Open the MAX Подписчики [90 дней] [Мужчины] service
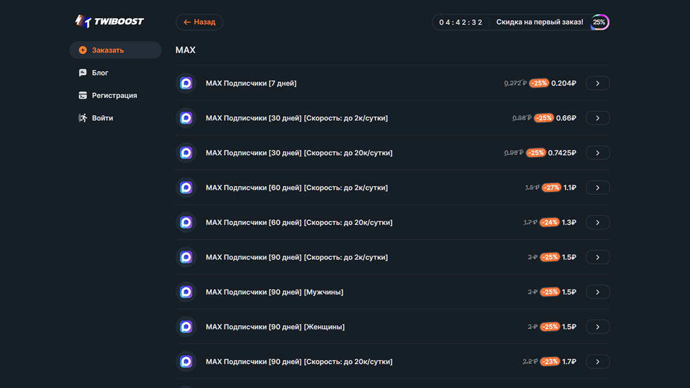 (x=275, y=292)
